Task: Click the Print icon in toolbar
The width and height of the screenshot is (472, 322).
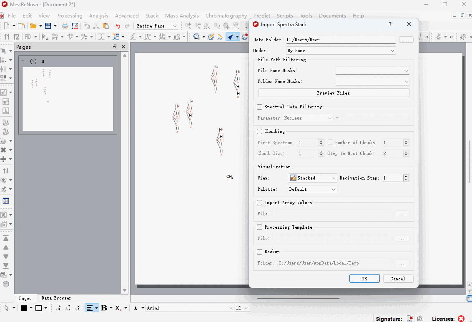Action: pos(65,26)
